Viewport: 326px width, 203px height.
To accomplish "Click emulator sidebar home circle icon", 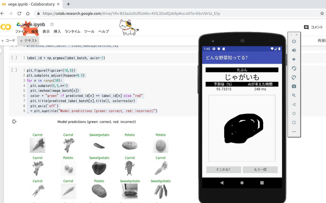I will click(294, 113).
